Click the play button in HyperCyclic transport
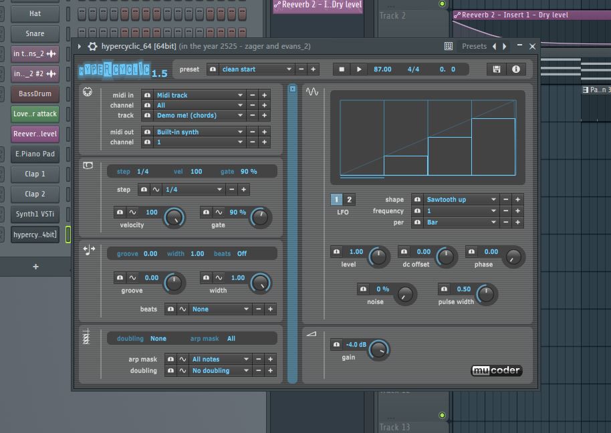Image resolution: width=611 pixels, height=433 pixels. coord(359,69)
